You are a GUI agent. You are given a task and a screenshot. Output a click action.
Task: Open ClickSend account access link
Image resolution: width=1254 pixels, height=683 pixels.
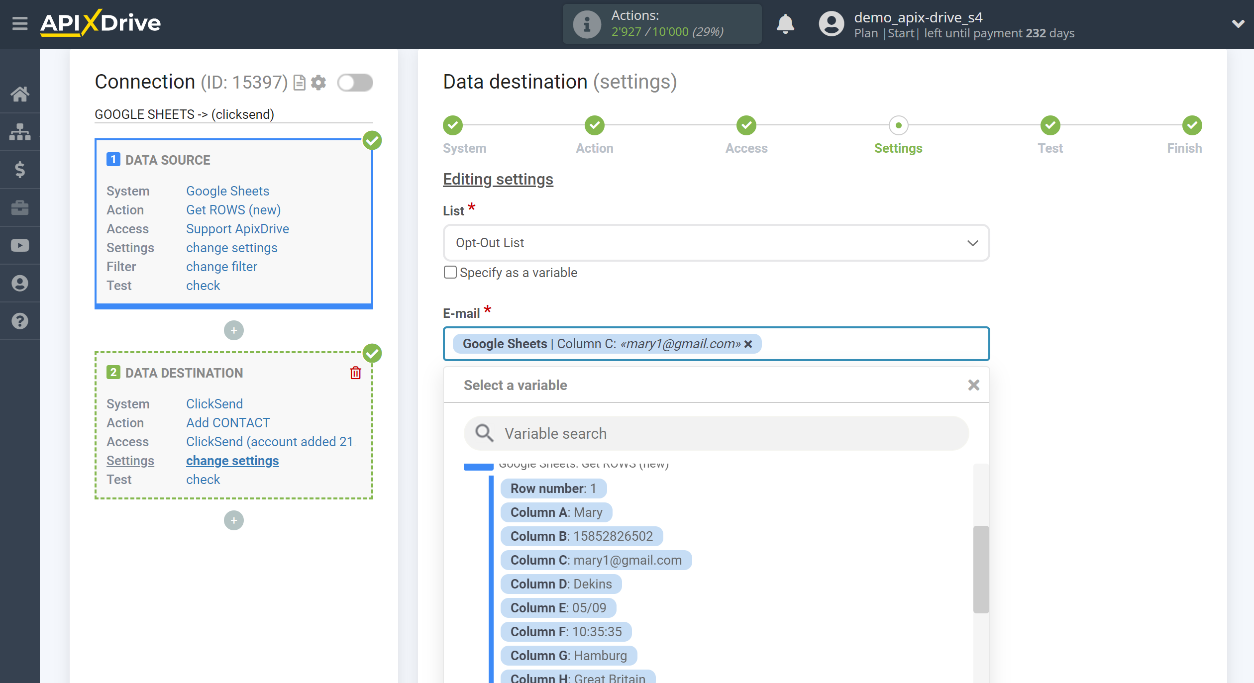[x=270, y=442]
